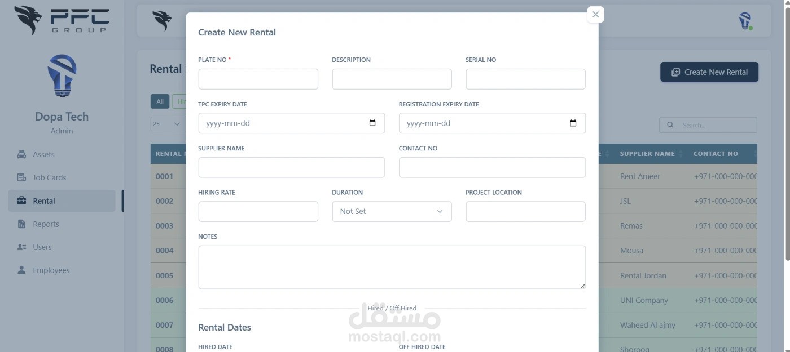The image size is (790, 352).
Task: Select Rental in the sidebar
Action: click(x=62, y=201)
